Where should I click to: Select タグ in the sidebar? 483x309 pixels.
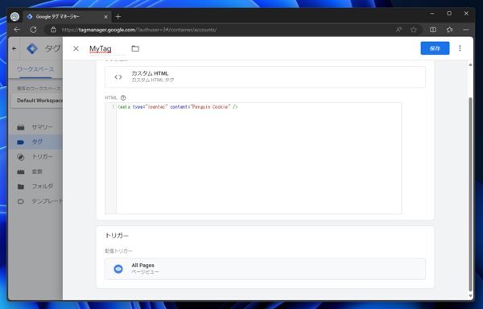tap(35, 142)
